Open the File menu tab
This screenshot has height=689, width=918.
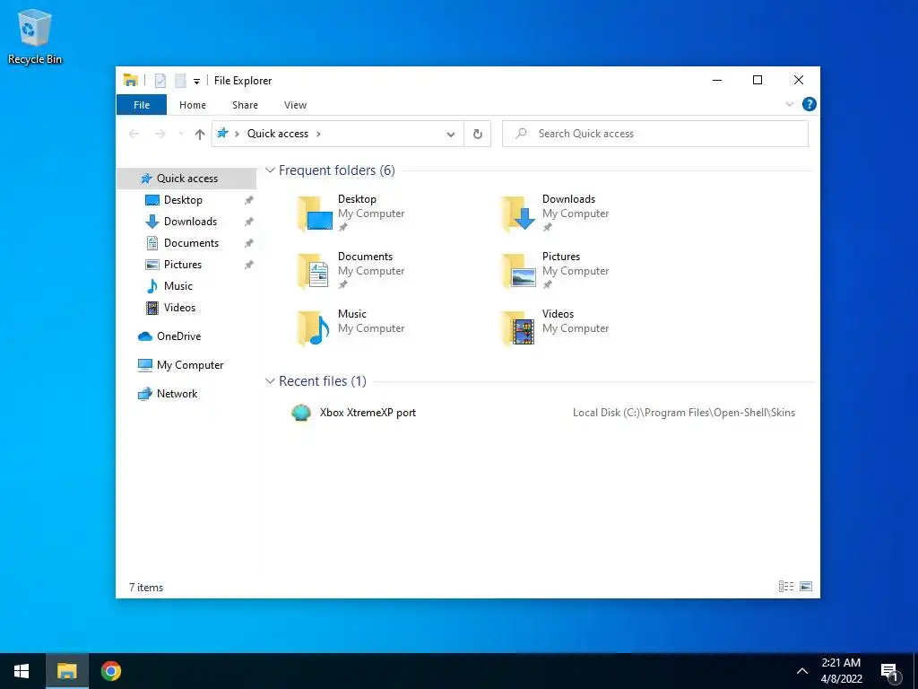coord(142,105)
